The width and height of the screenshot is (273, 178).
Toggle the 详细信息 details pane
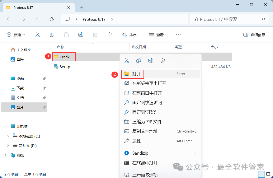[x=254, y=35]
